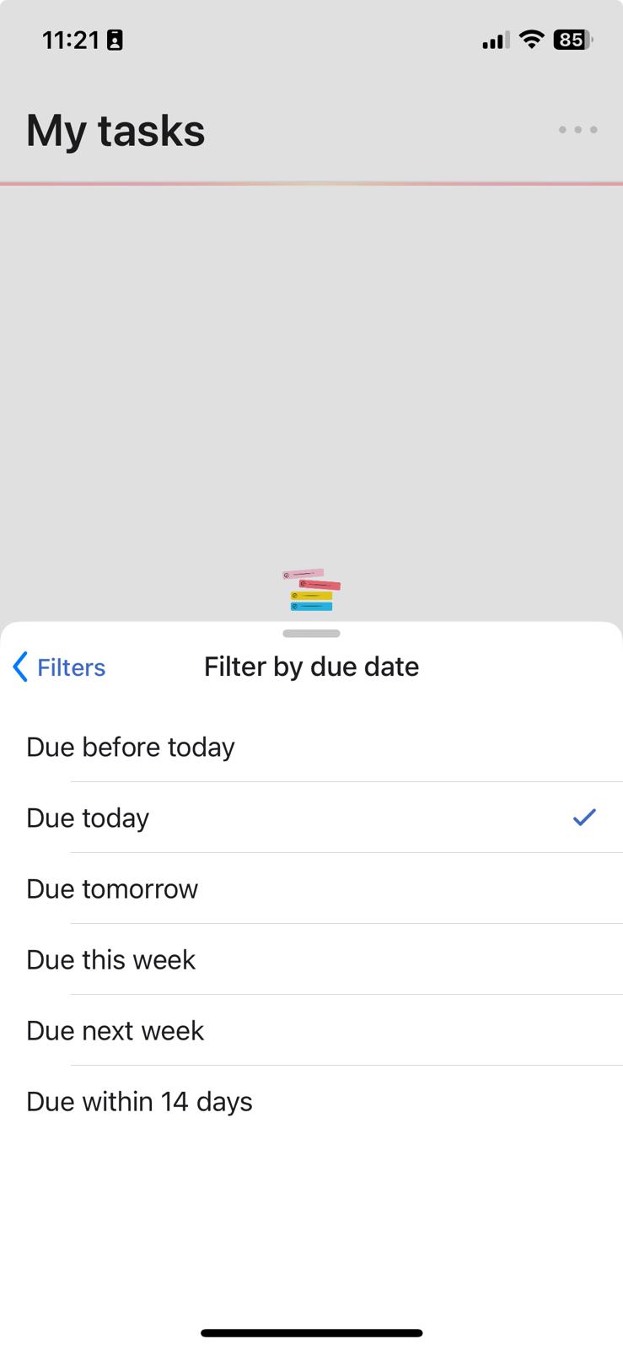Choose the Due tomorrow filter
The height and width of the screenshot is (1350, 623).
pyautogui.click(x=311, y=888)
